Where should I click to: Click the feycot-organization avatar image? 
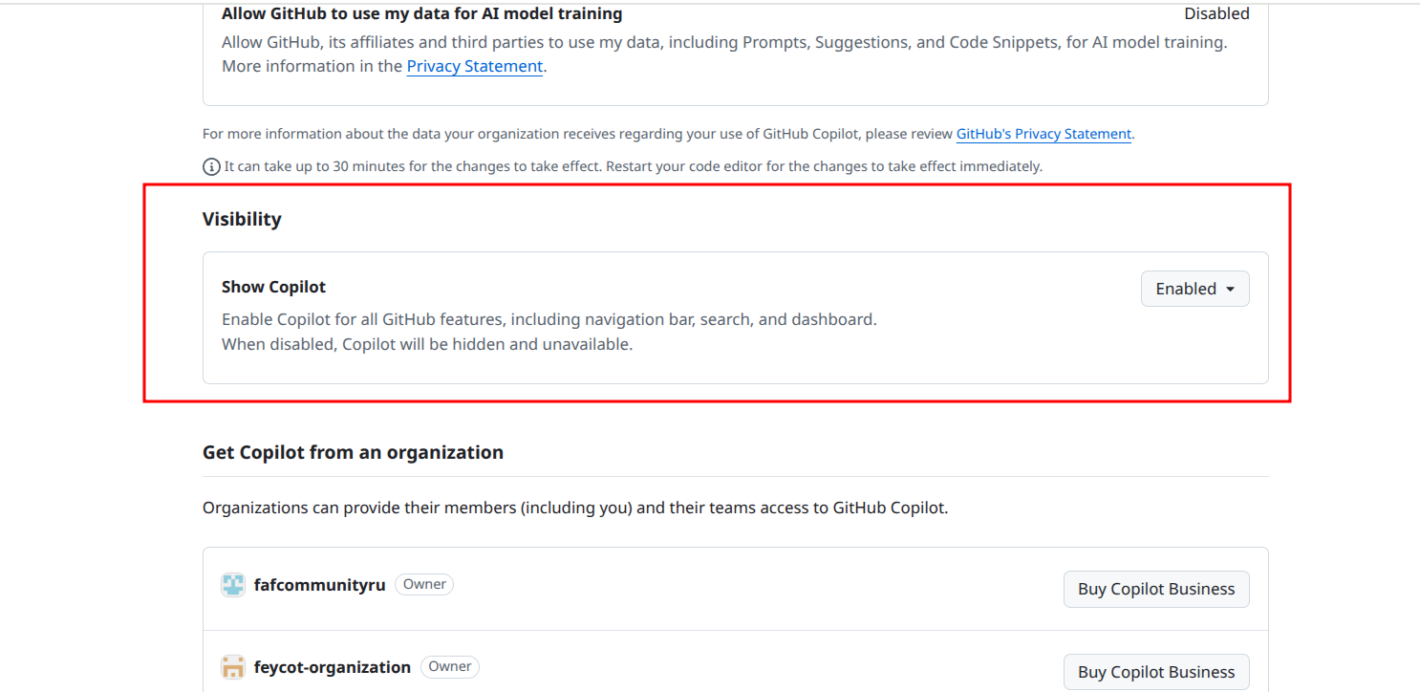pos(232,666)
